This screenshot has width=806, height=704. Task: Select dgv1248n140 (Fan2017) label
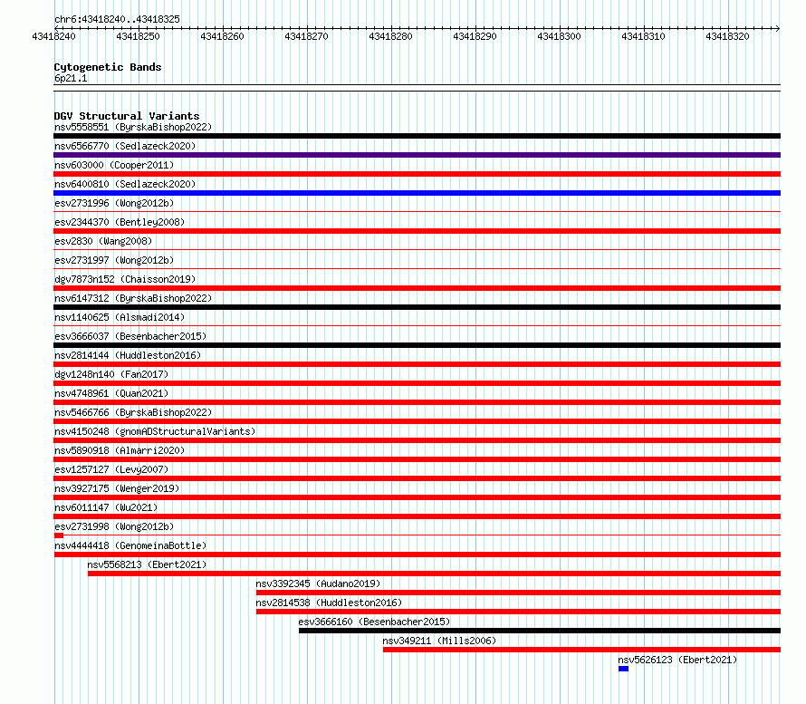coord(111,374)
